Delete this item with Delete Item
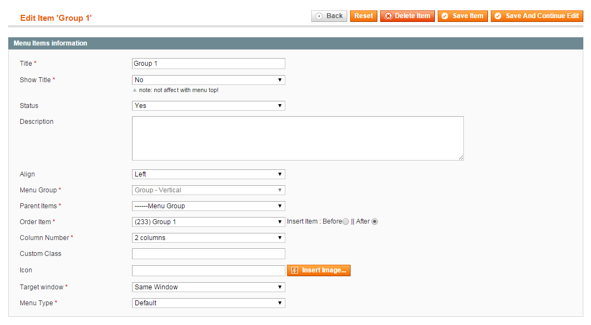The width and height of the screenshot is (591, 325). coord(408,16)
